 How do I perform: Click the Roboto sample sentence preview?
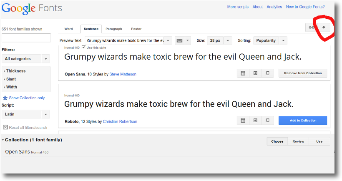click(179, 104)
